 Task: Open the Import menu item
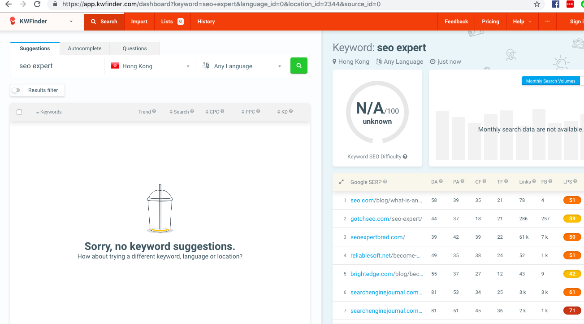(139, 22)
